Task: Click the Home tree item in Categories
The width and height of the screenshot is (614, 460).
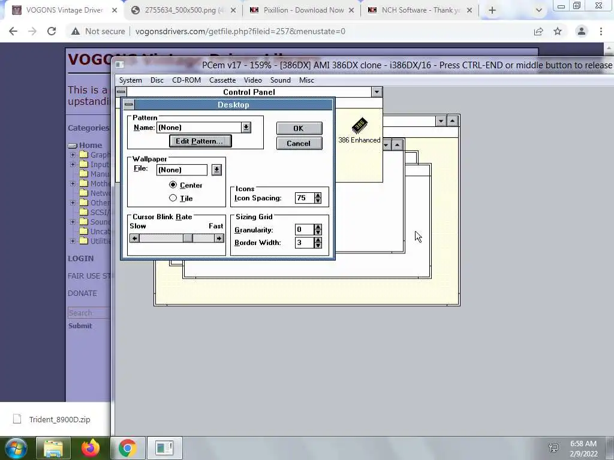Action: point(91,145)
